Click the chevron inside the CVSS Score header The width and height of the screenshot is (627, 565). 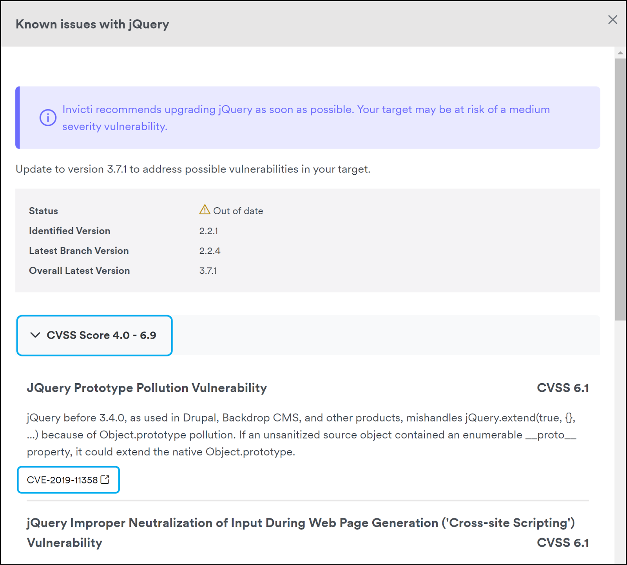(x=34, y=335)
